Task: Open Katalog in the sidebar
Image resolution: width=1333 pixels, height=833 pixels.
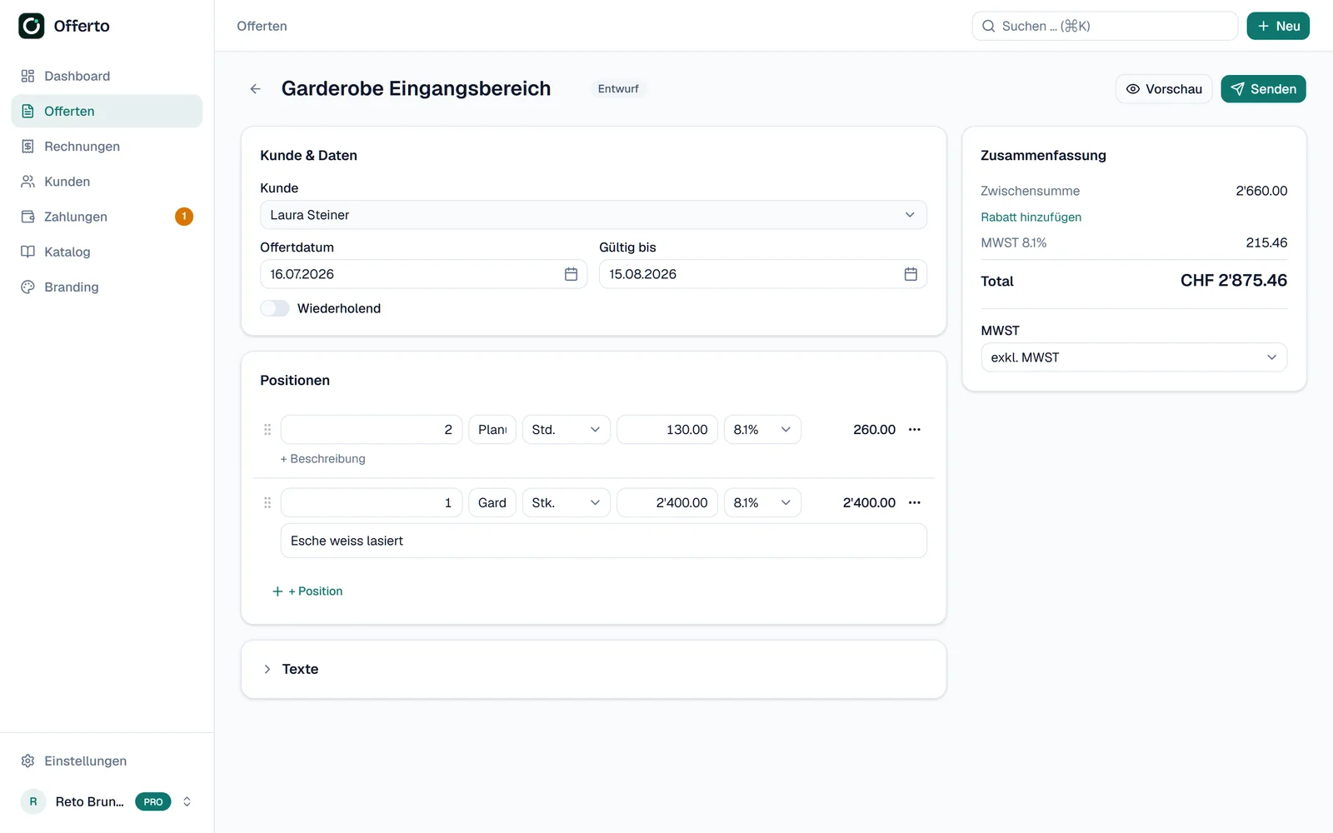Action: pyautogui.click(x=107, y=252)
